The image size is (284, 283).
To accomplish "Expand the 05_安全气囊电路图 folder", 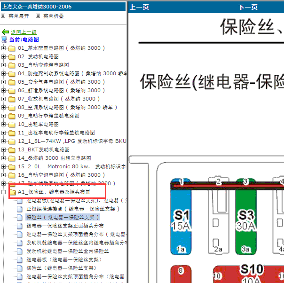I will [x=3, y=82].
